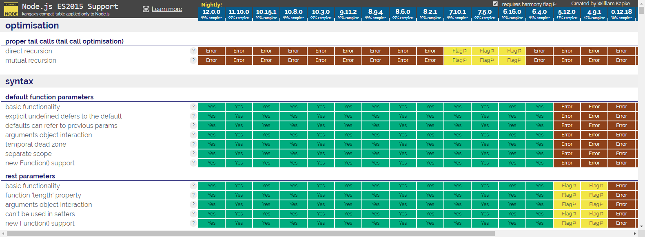Click the direct recursion row label

click(29, 51)
